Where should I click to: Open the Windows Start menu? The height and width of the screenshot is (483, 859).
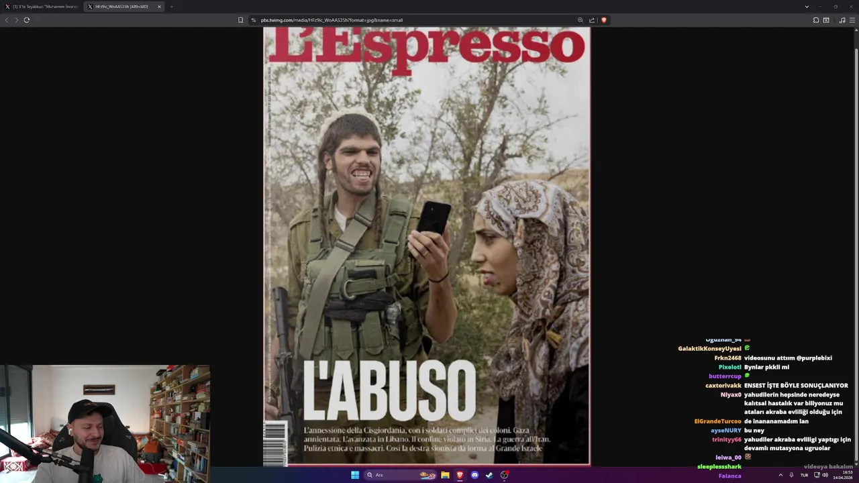(x=355, y=475)
